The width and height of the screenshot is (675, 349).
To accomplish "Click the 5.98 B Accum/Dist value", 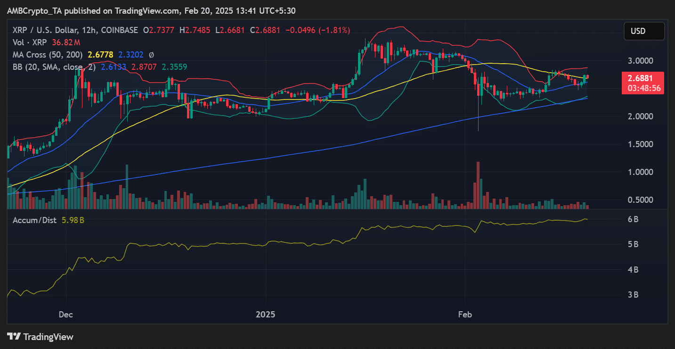I will (x=73, y=220).
